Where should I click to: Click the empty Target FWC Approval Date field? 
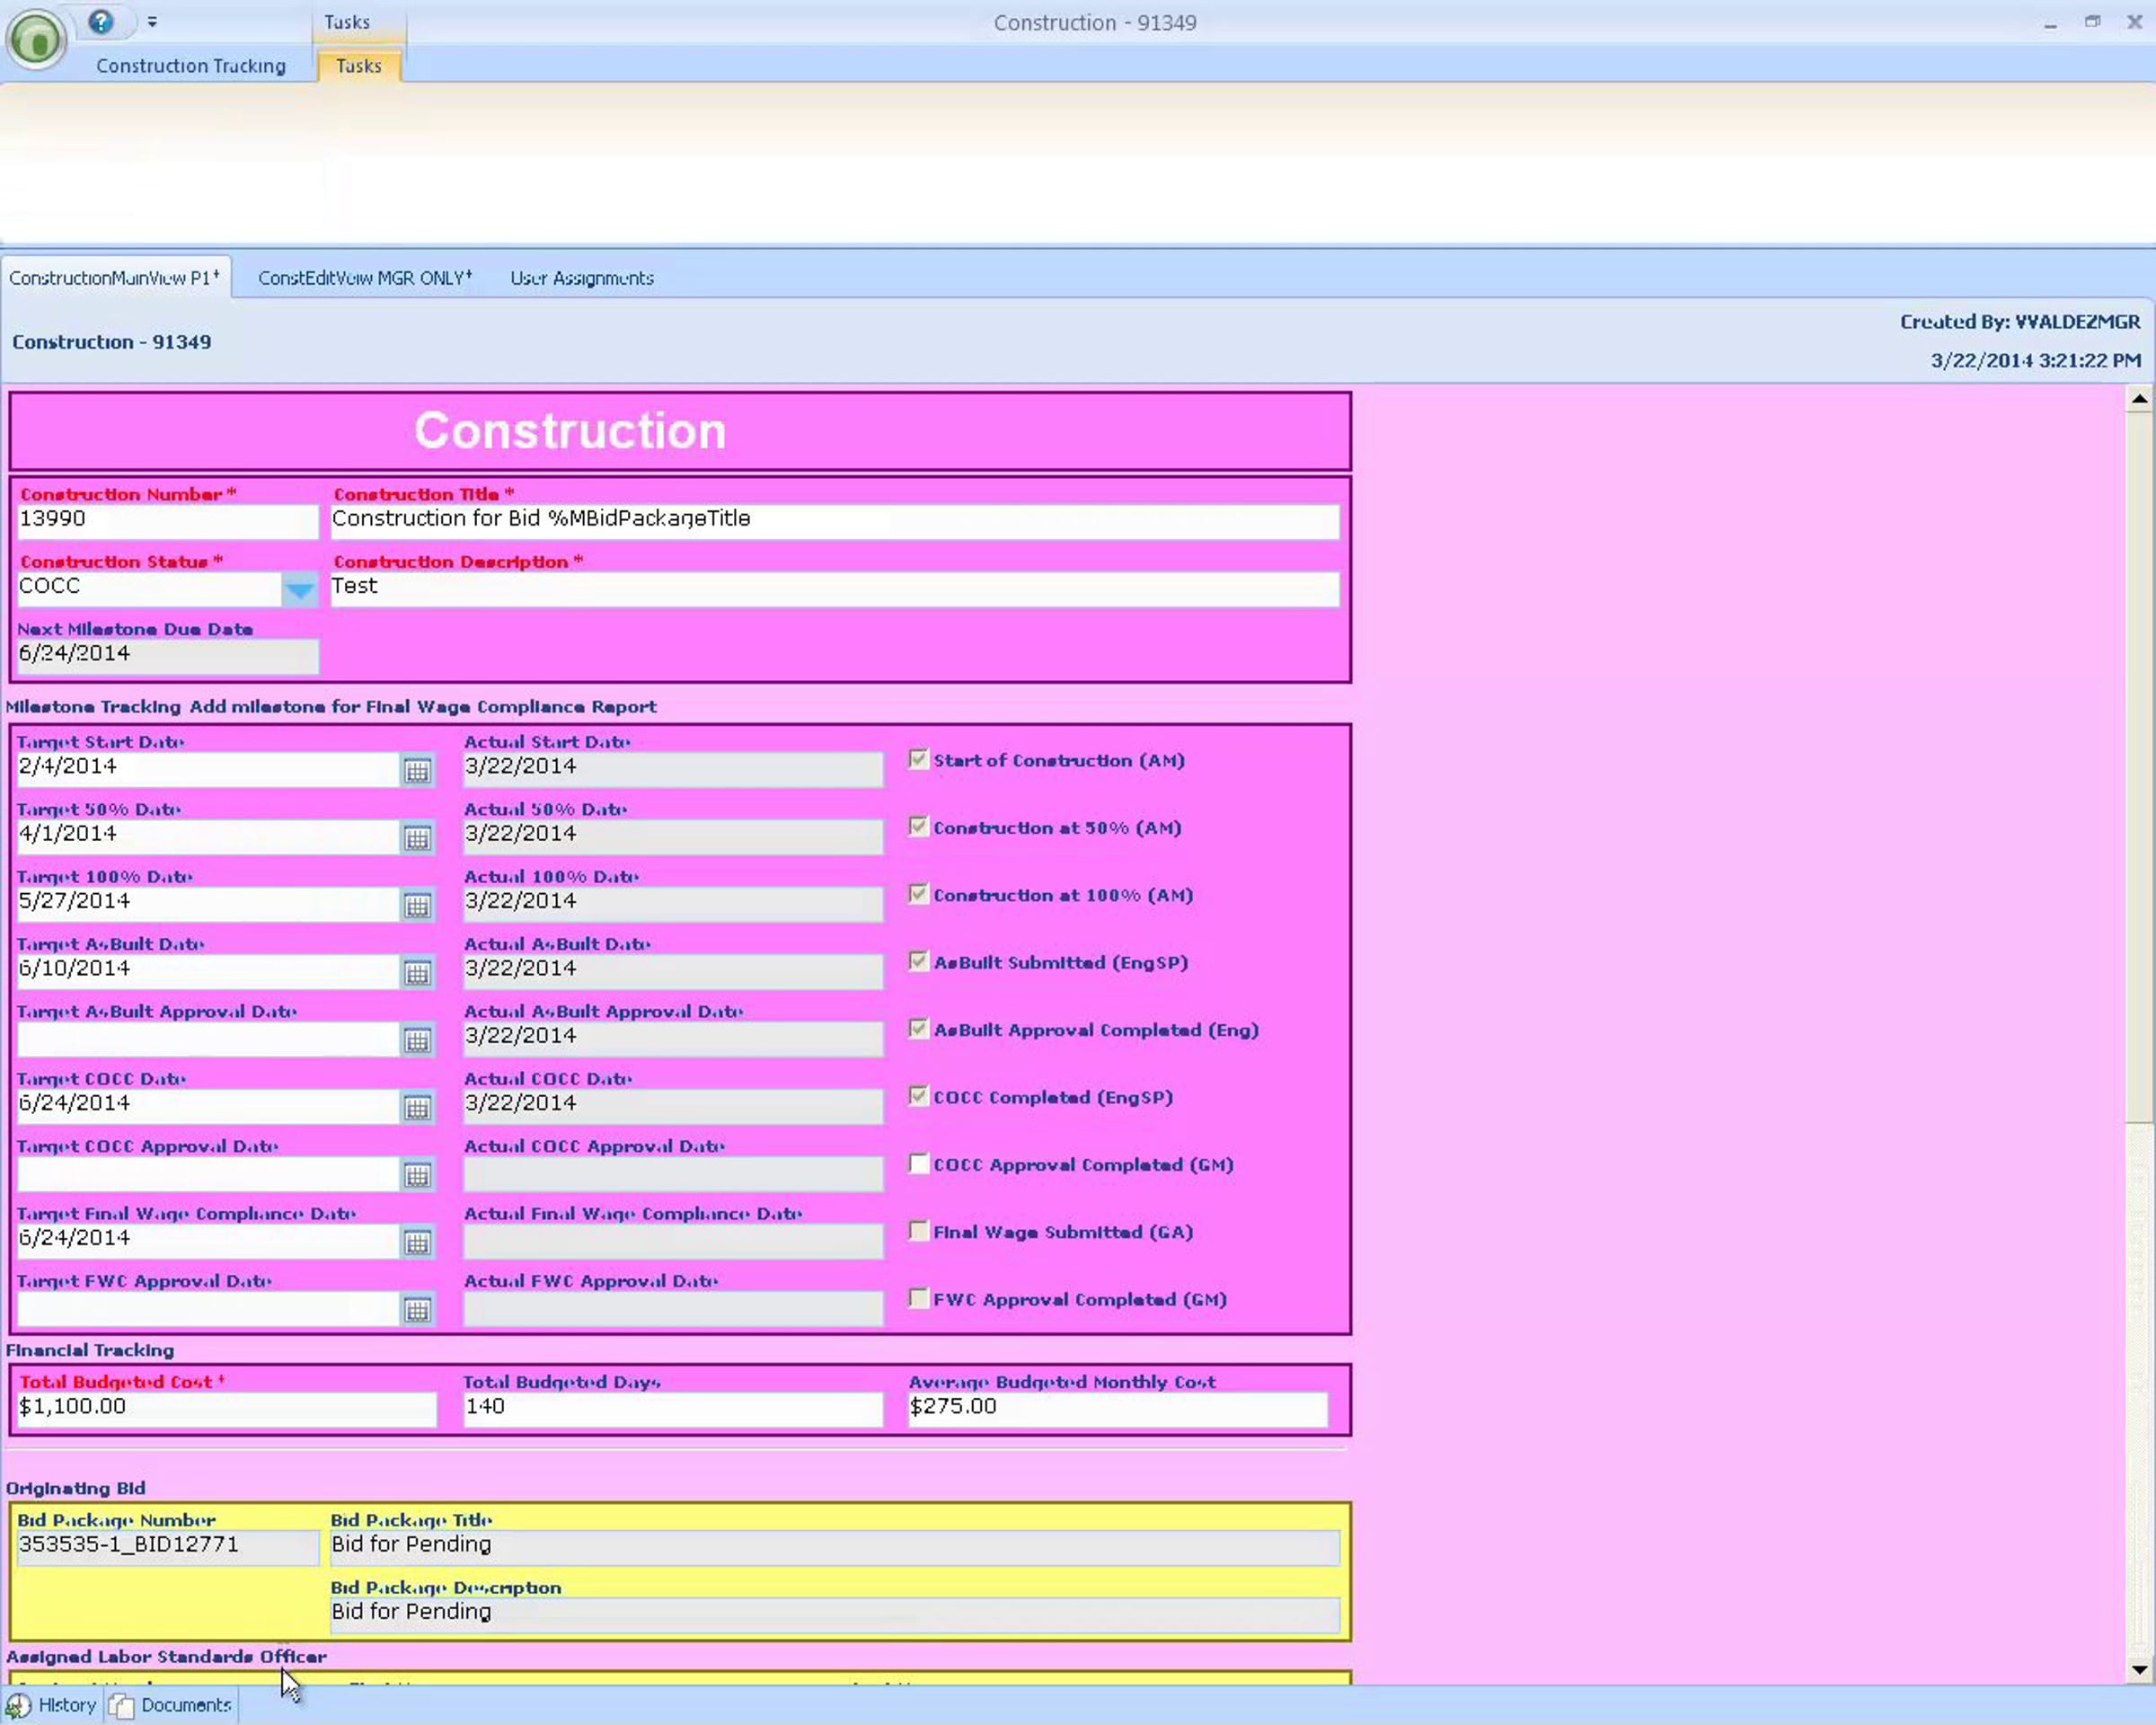coord(208,1308)
